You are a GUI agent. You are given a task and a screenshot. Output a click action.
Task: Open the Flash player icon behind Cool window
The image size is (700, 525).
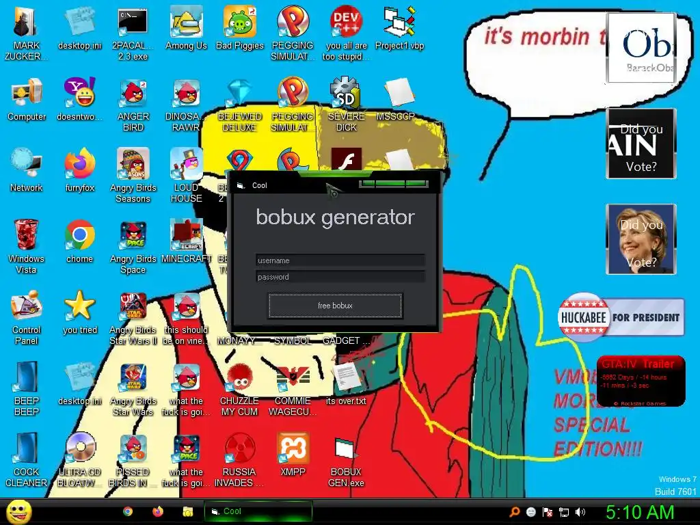coord(346,159)
